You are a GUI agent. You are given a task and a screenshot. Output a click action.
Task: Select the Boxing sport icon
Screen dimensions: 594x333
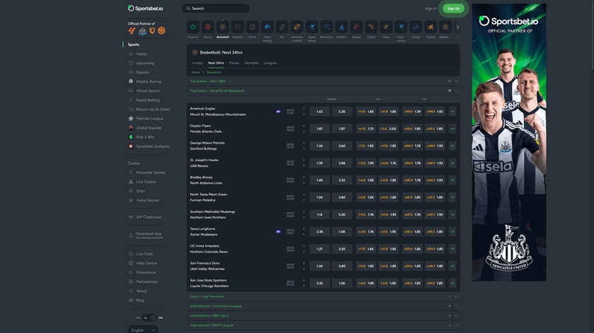click(356, 27)
